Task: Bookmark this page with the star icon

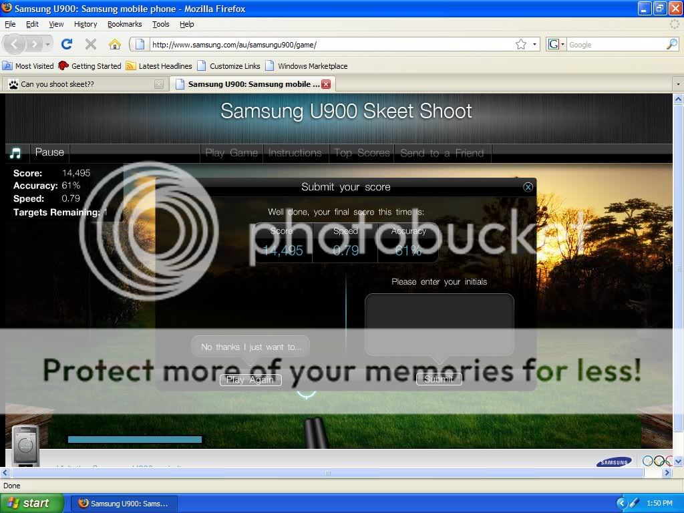Action: 521,44
